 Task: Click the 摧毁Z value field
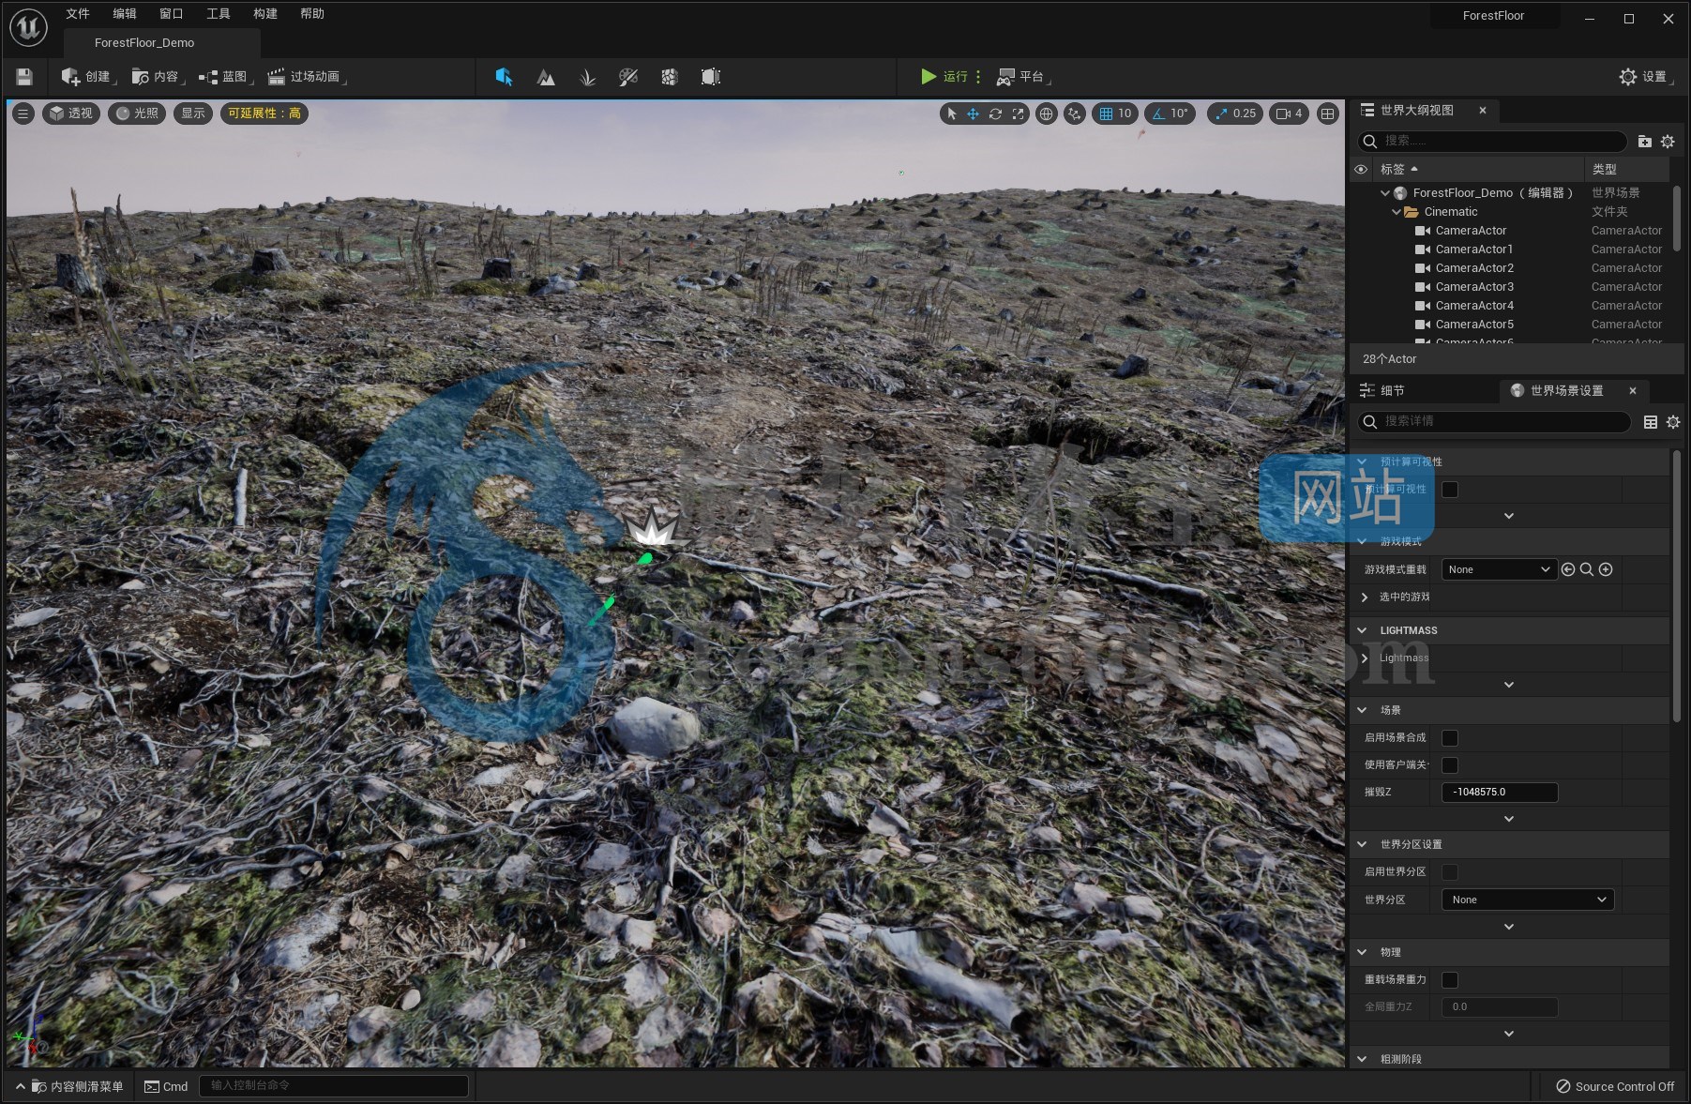pyautogui.click(x=1499, y=793)
